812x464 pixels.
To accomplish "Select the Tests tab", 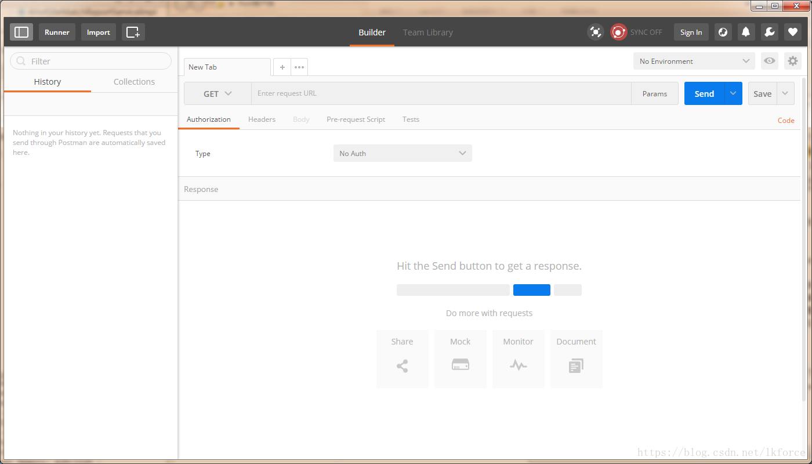I will (411, 119).
